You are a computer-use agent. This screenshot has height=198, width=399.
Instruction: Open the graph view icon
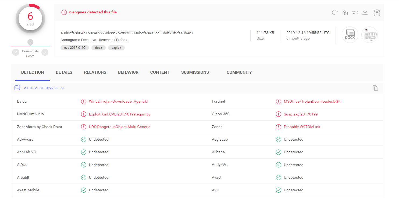click(x=377, y=12)
